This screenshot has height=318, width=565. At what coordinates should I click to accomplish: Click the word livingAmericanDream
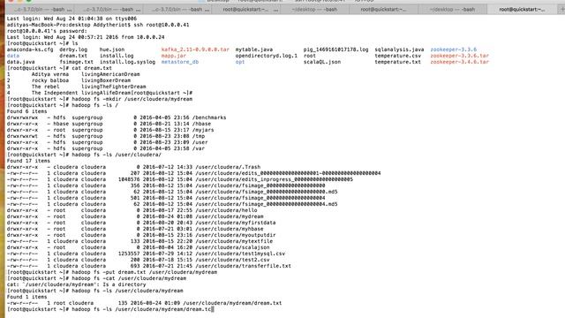[110, 74]
